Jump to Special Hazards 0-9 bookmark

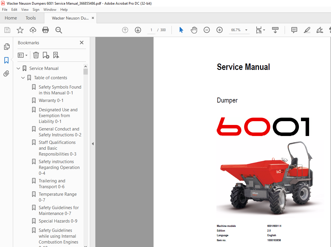pos(58,221)
